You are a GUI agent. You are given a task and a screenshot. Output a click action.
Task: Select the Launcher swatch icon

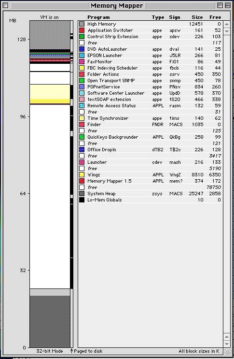tap(82, 162)
